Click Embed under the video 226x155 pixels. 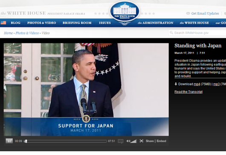[x=161, y=141]
